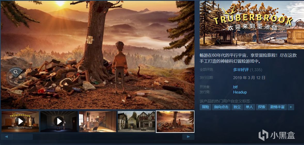Screen dimensions: 304x145
Task: Click the 指向点击 tag
Action: click(221, 107)
